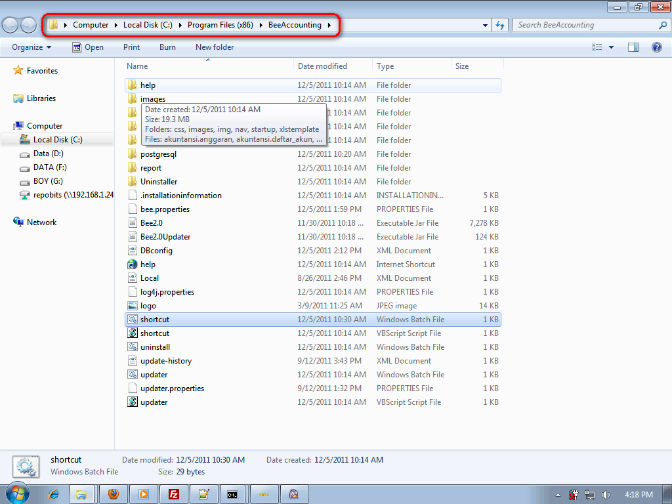Open Firefox from the taskbar
This screenshot has width=672, height=504.
[113, 495]
